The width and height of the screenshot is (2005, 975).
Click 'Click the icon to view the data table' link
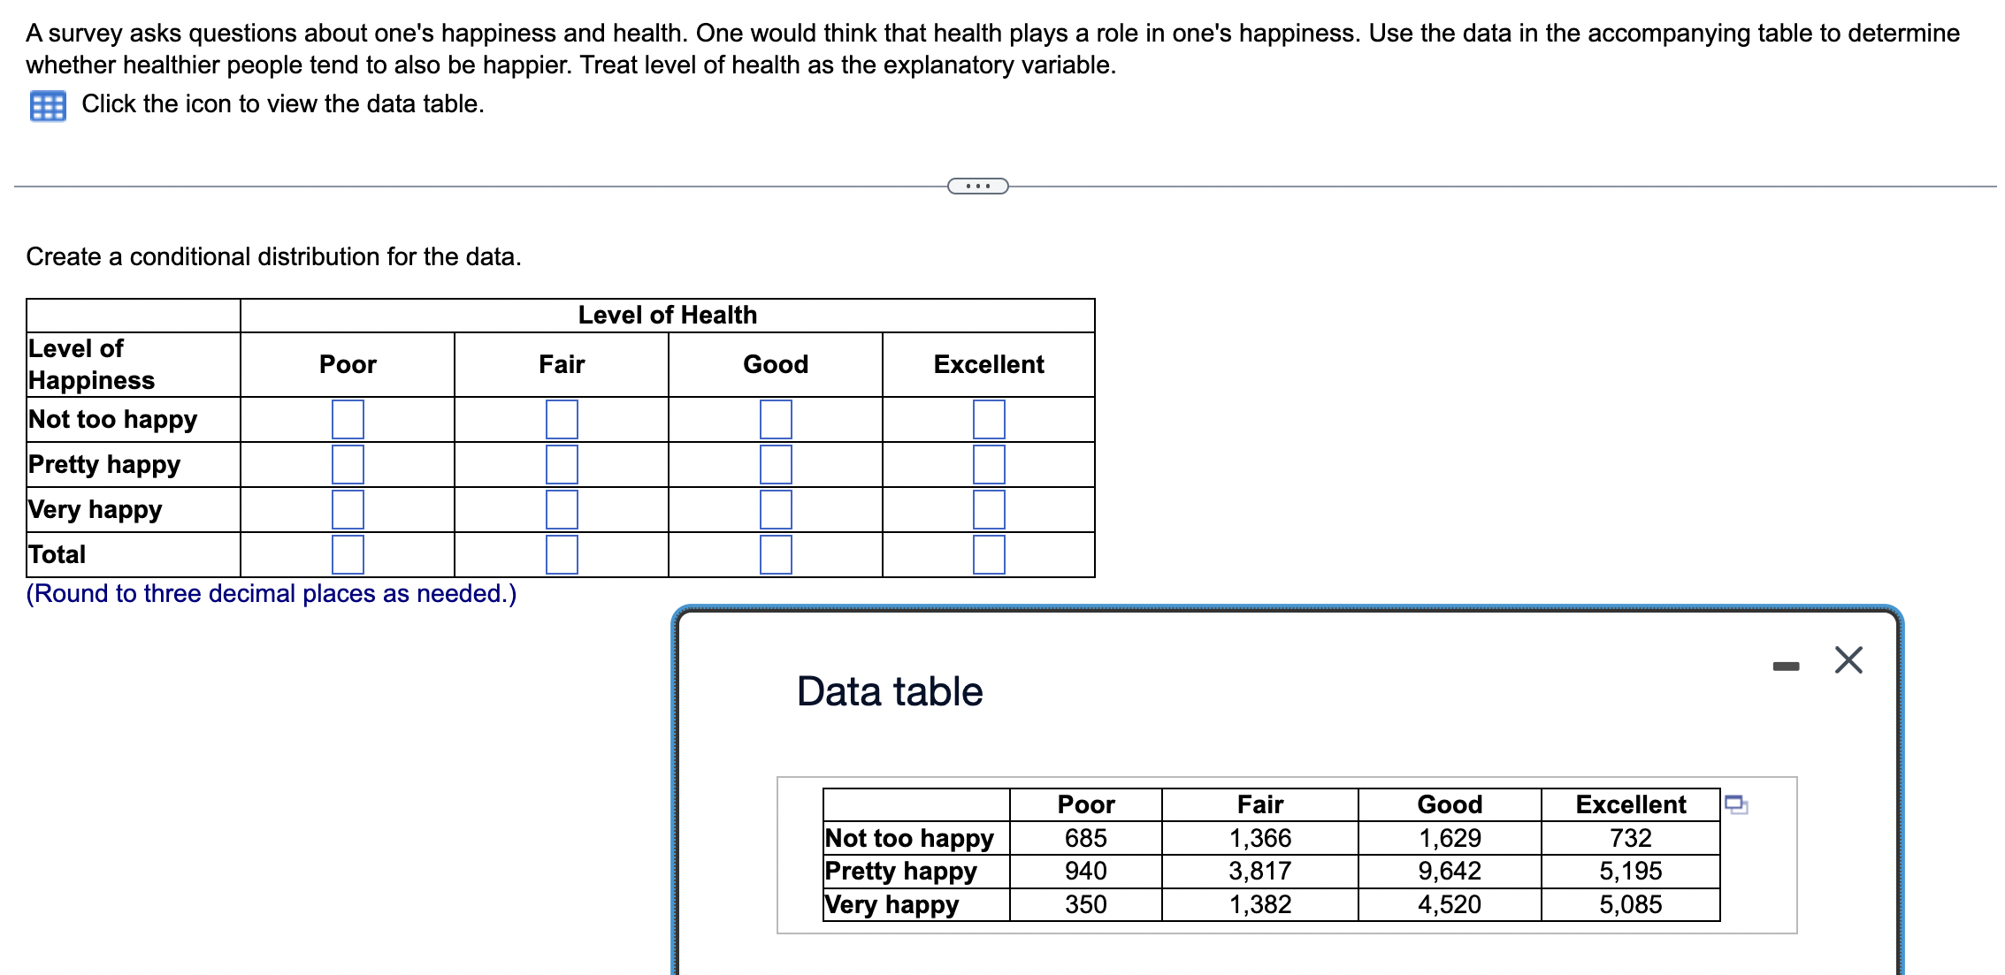point(282,104)
